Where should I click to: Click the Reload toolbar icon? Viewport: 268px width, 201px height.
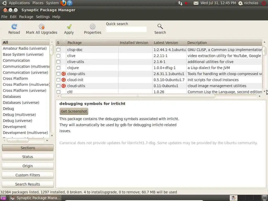14,26
